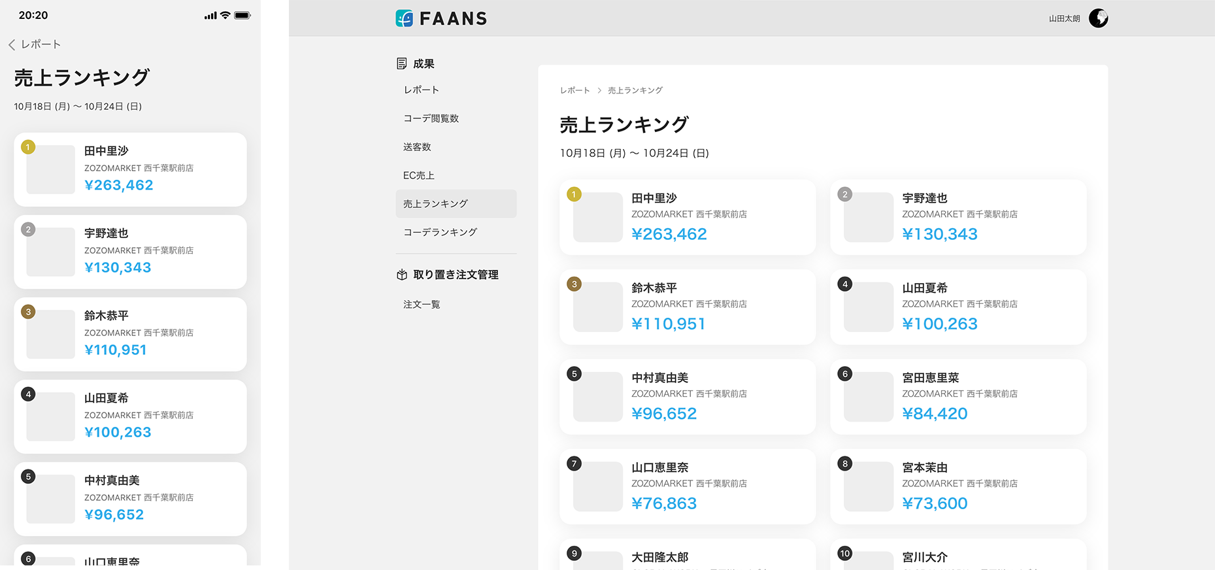Open レポート in the sidebar
This screenshot has width=1215, height=570.
(x=422, y=90)
